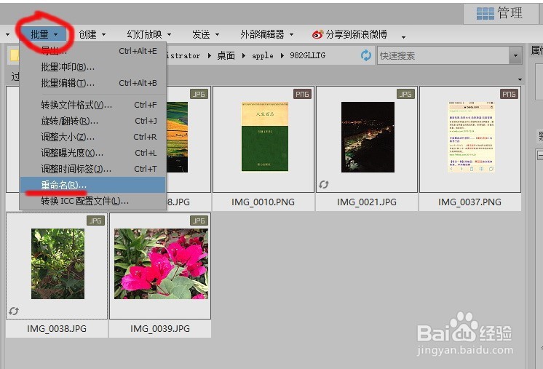The height and width of the screenshot is (369, 543).
Task: Click the JPG badge on IMG_0038.JPG
Action: click(x=95, y=221)
